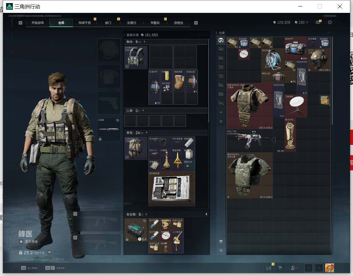Select the armor repair kit in chest rig

tap(154, 87)
